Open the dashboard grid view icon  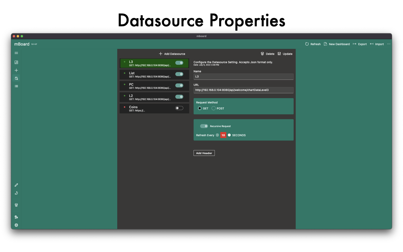coord(16,62)
